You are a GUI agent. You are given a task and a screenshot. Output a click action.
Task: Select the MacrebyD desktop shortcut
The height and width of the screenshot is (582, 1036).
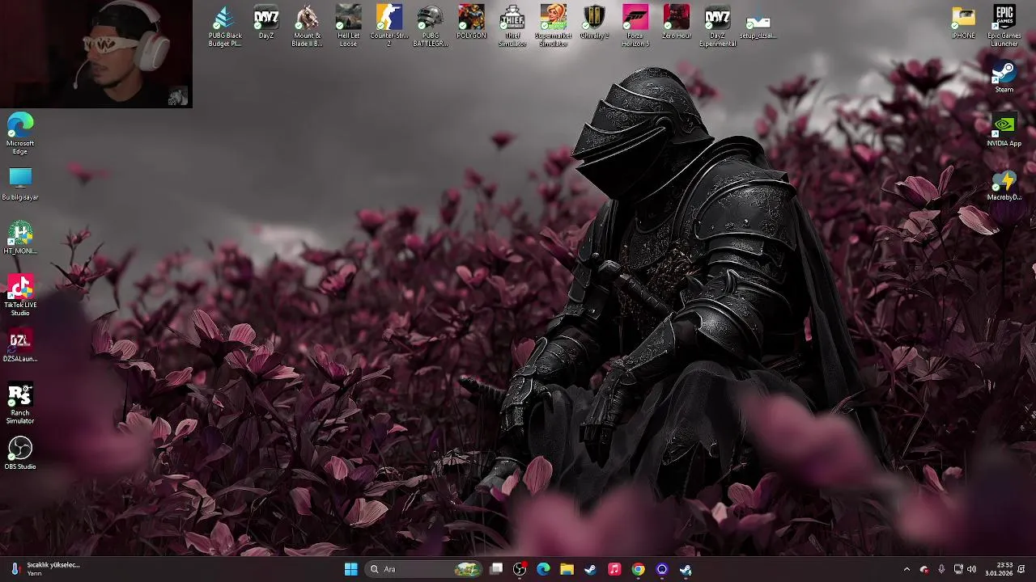[x=1004, y=184]
